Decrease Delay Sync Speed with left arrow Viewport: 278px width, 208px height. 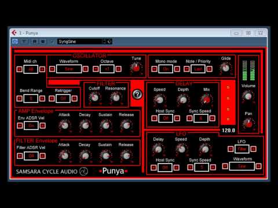(x=189, y=118)
